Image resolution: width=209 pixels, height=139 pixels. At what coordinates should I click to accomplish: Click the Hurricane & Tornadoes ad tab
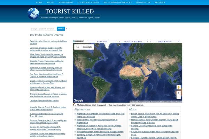pyautogui.click(x=133, y=42)
